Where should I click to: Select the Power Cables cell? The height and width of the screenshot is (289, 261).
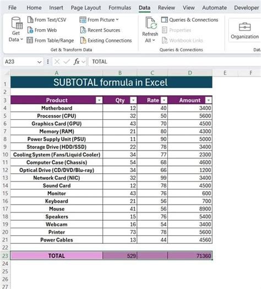[57, 239]
